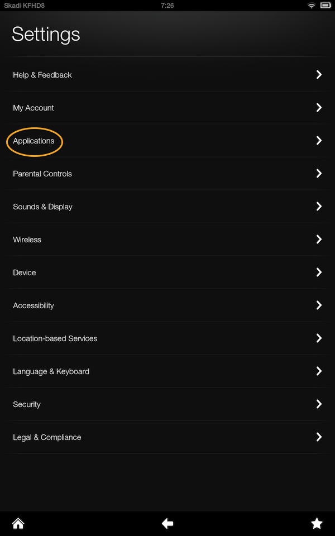Open Legal & Compliance
Viewport: 335px width, 536px height.
tap(167, 437)
